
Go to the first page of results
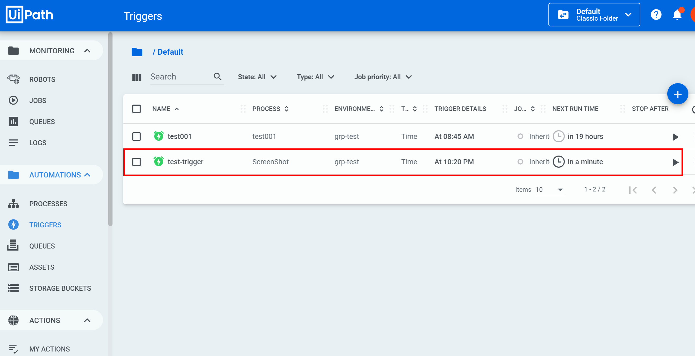633,190
